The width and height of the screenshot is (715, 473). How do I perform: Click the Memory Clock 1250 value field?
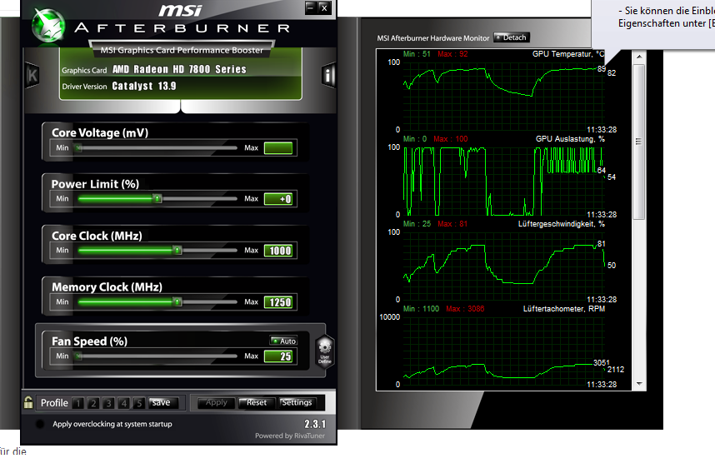[278, 302]
